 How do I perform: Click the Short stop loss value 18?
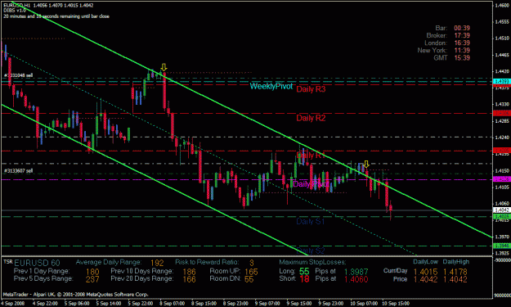tap(304, 279)
